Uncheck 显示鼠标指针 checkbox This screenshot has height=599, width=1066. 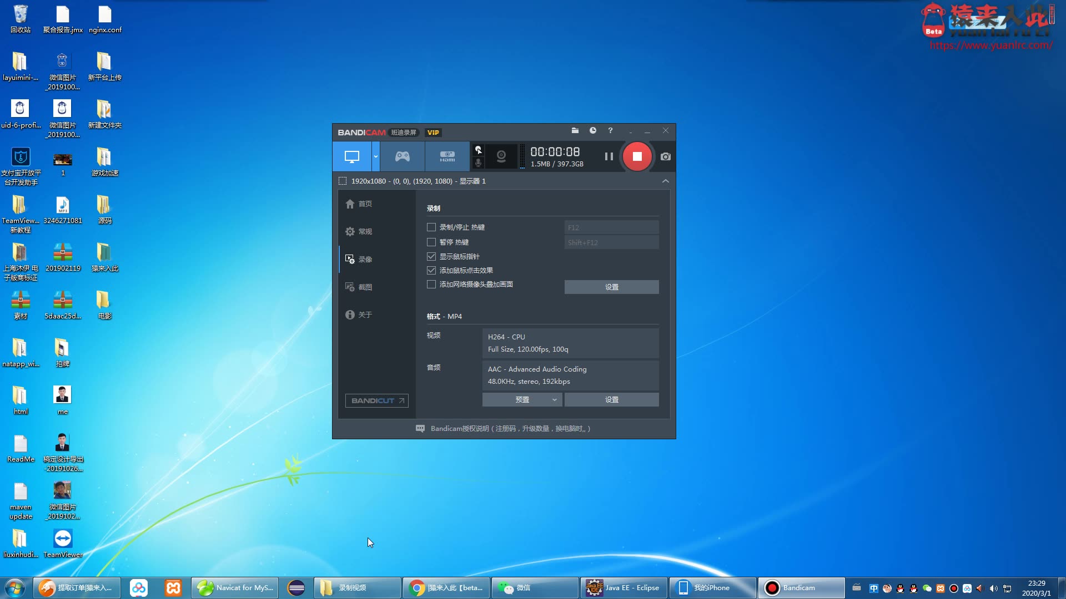click(431, 257)
